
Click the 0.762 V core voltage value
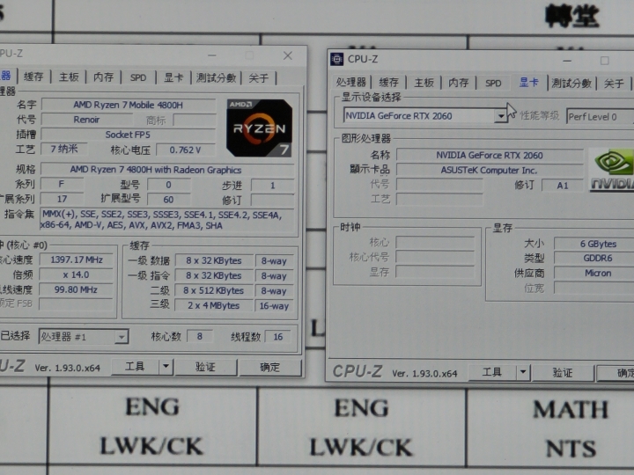[185, 150]
